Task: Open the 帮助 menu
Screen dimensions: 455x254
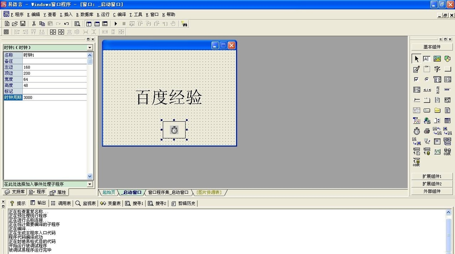Action: [169, 15]
